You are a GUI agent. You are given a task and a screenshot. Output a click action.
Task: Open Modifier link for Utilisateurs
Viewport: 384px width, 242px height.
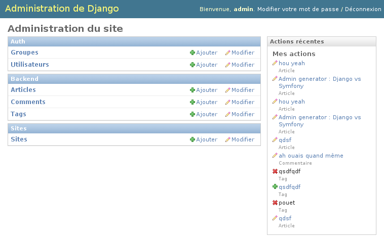tap(243, 65)
